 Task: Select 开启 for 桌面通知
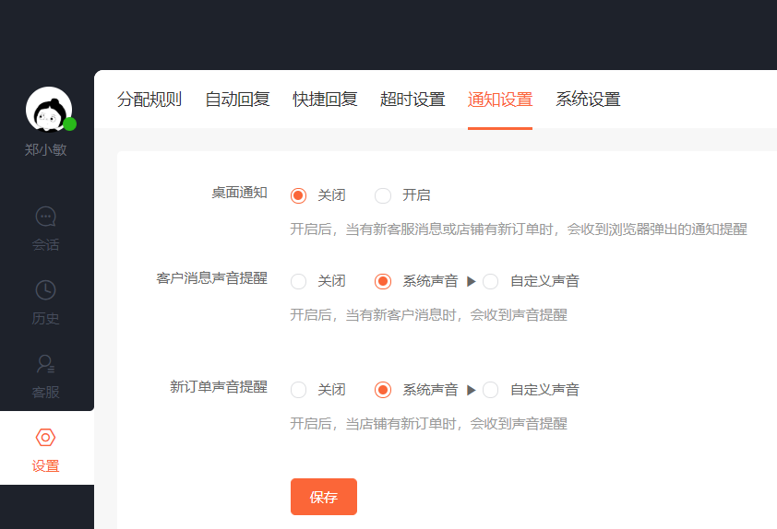click(383, 195)
